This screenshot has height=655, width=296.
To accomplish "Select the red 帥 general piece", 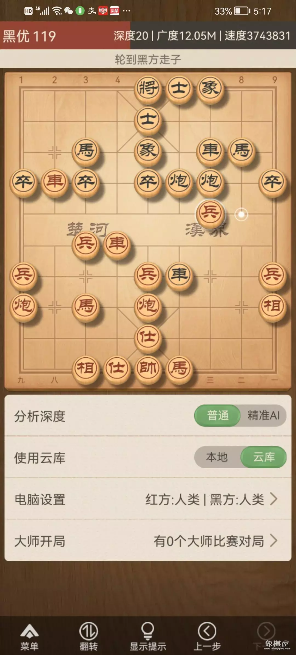I will (148, 368).
